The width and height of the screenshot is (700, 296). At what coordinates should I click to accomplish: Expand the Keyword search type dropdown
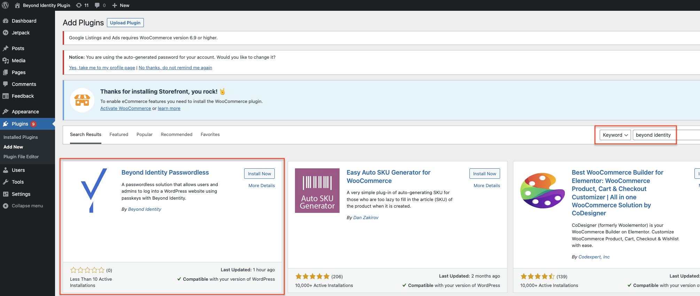(615, 135)
